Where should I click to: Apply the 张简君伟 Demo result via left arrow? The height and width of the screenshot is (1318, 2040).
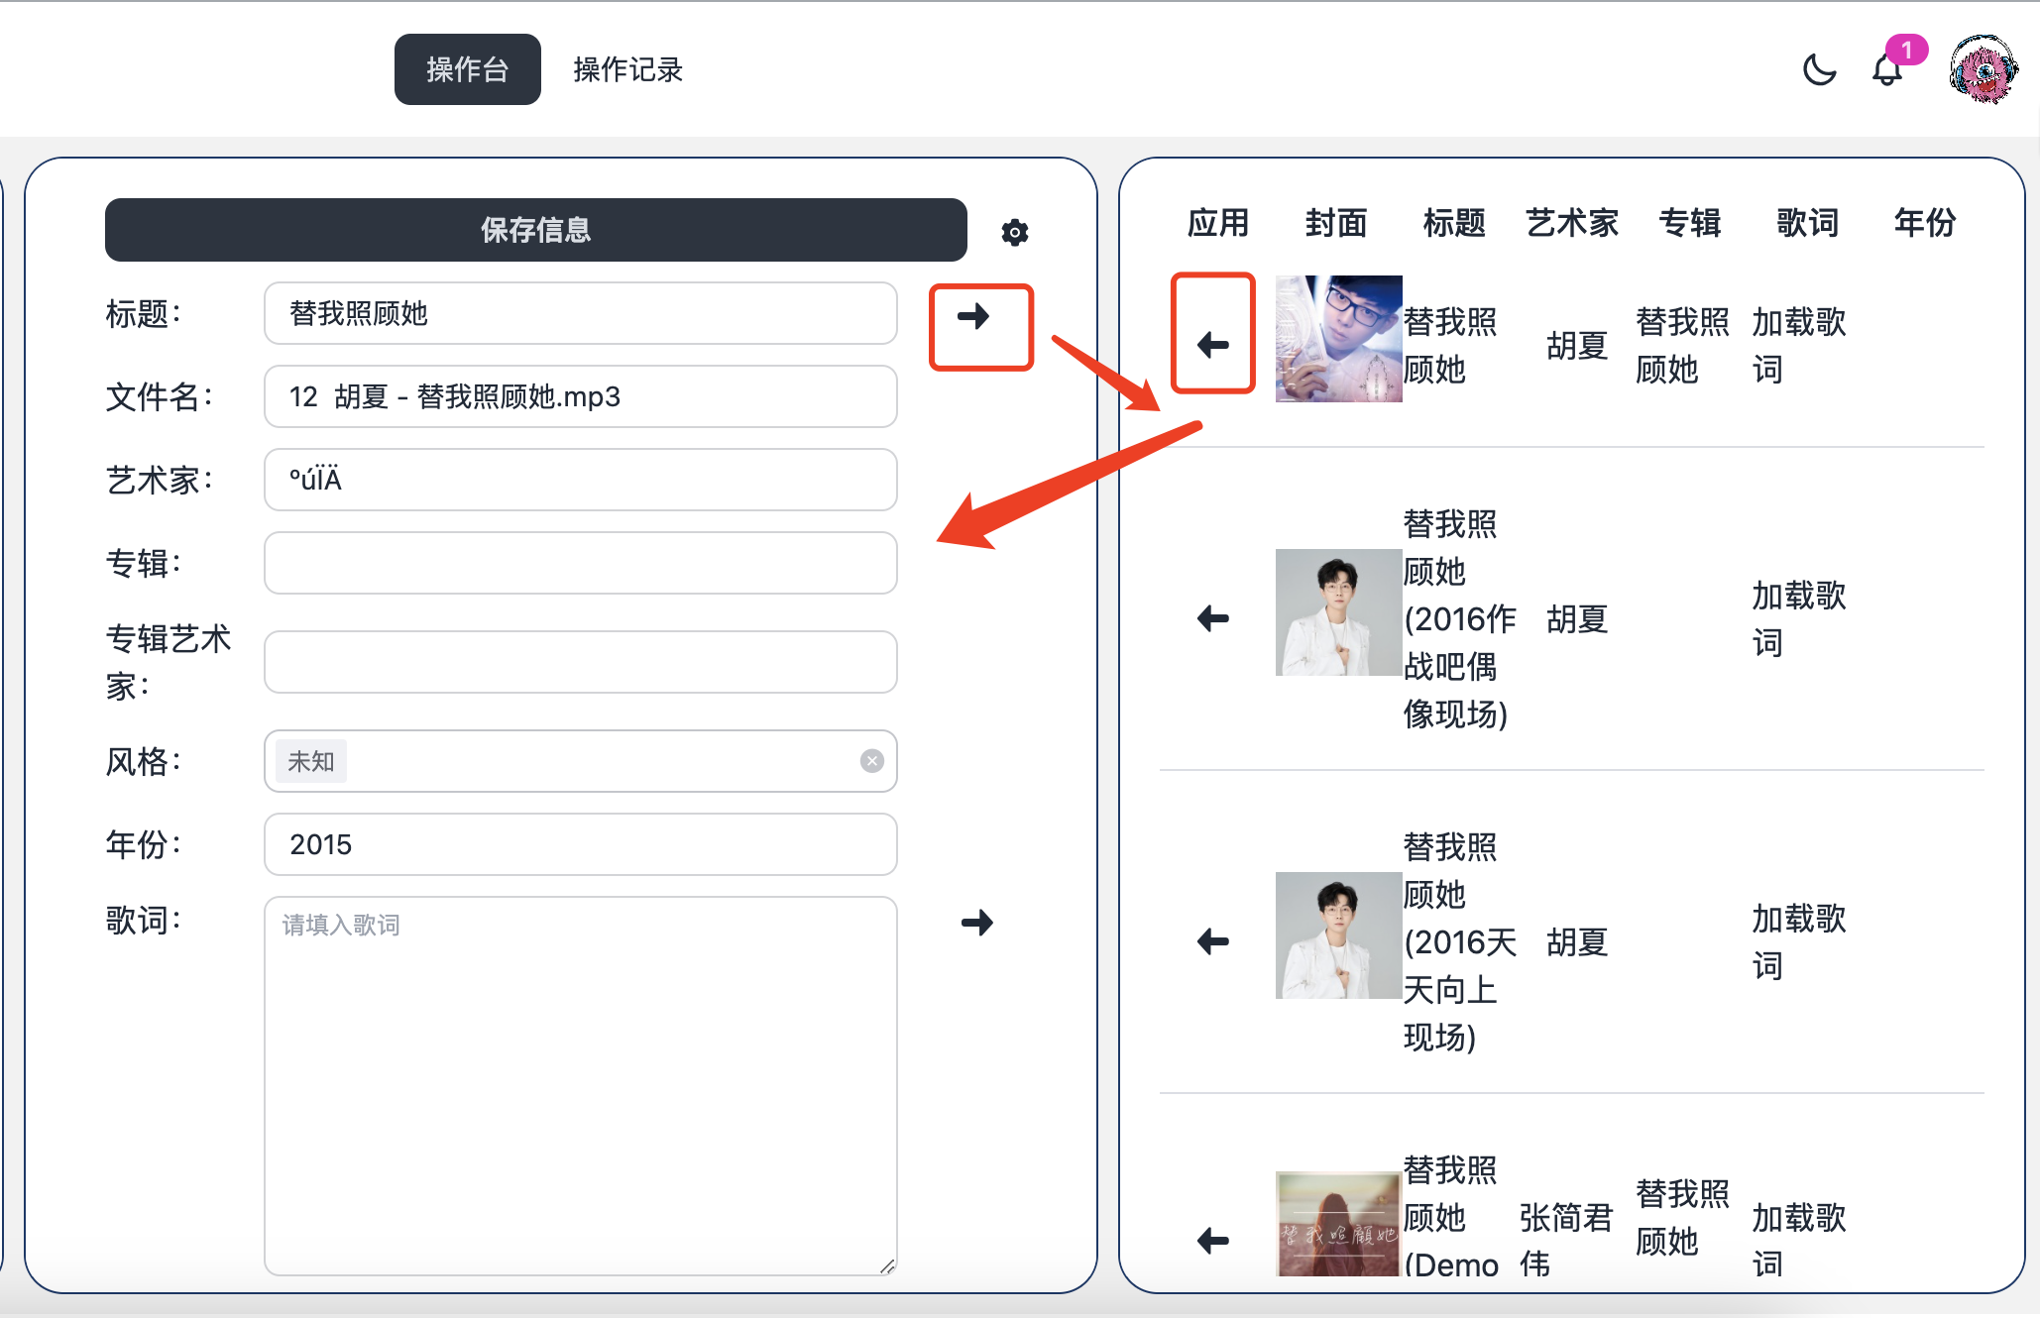click(1212, 1240)
